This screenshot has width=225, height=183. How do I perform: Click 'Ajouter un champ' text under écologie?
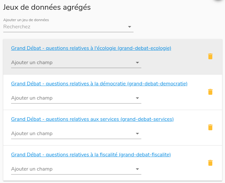point(32,63)
